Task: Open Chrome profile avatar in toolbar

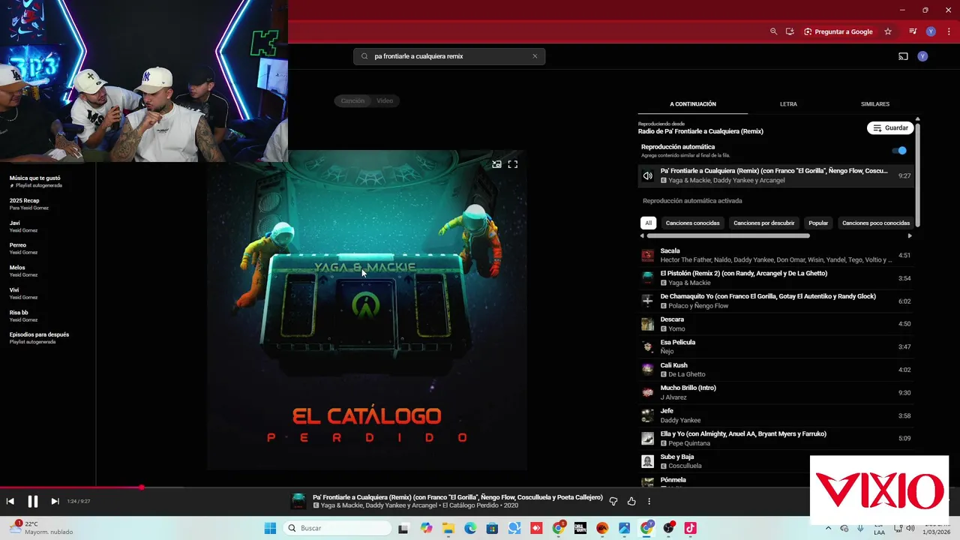Action: point(931,31)
